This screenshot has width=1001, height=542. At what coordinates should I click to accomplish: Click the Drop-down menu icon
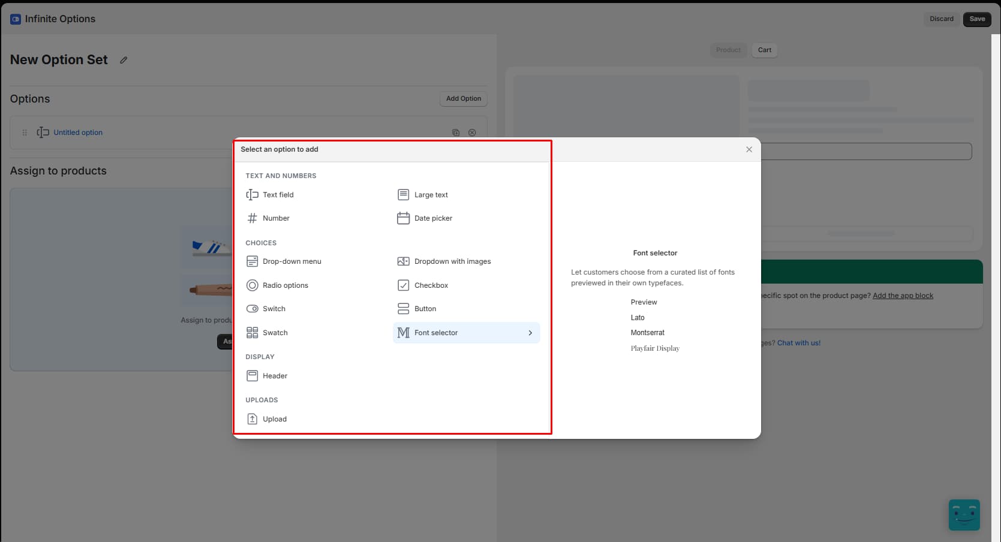coord(252,261)
